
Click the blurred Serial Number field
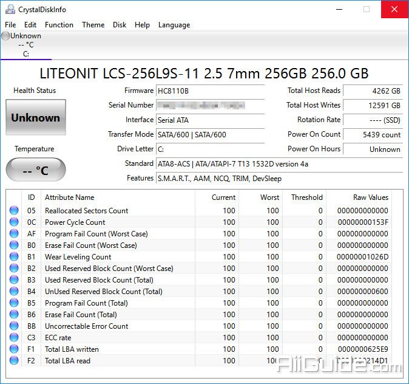click(210, 106)
